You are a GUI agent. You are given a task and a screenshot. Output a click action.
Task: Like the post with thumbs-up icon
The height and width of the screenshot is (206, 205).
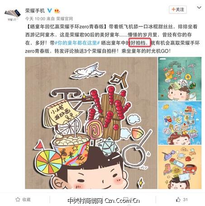178,200
